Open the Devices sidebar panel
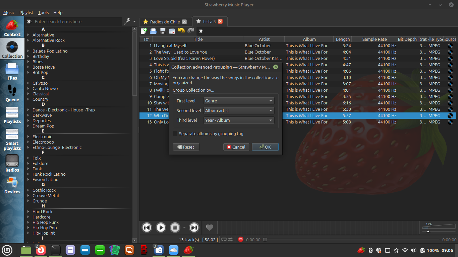This screenshot has height=257, width=458. pos(12,185)
